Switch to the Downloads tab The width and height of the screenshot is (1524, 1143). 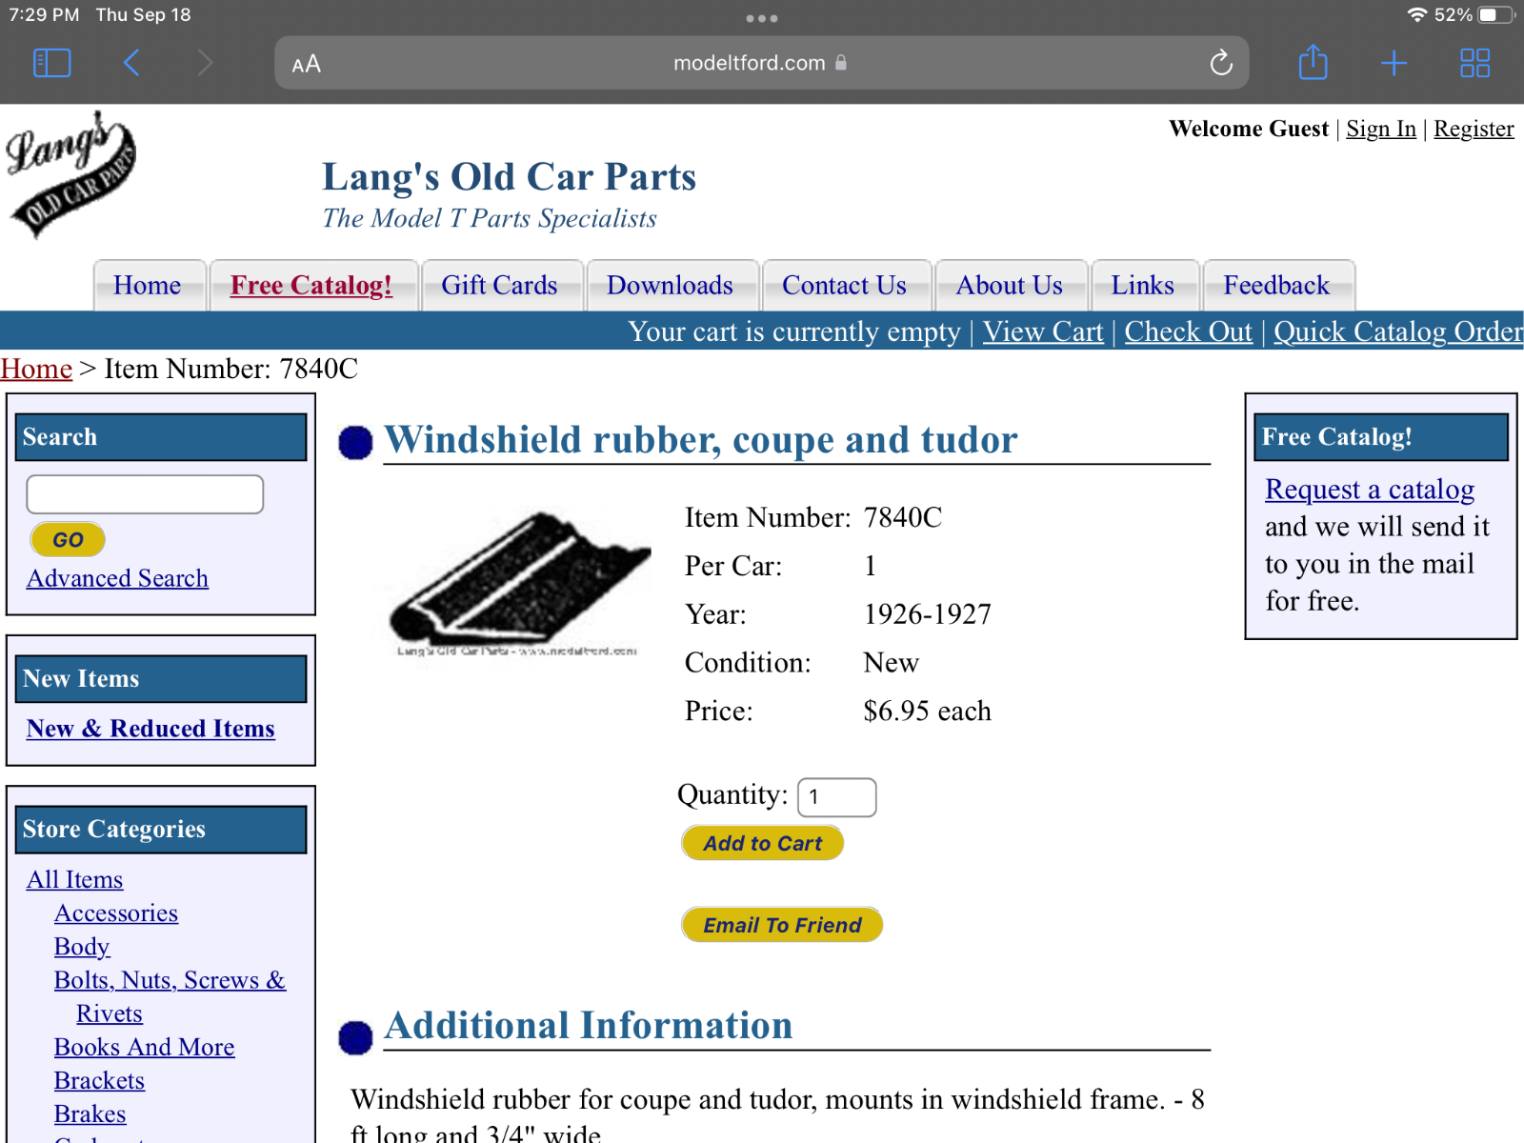click(670, 285)
